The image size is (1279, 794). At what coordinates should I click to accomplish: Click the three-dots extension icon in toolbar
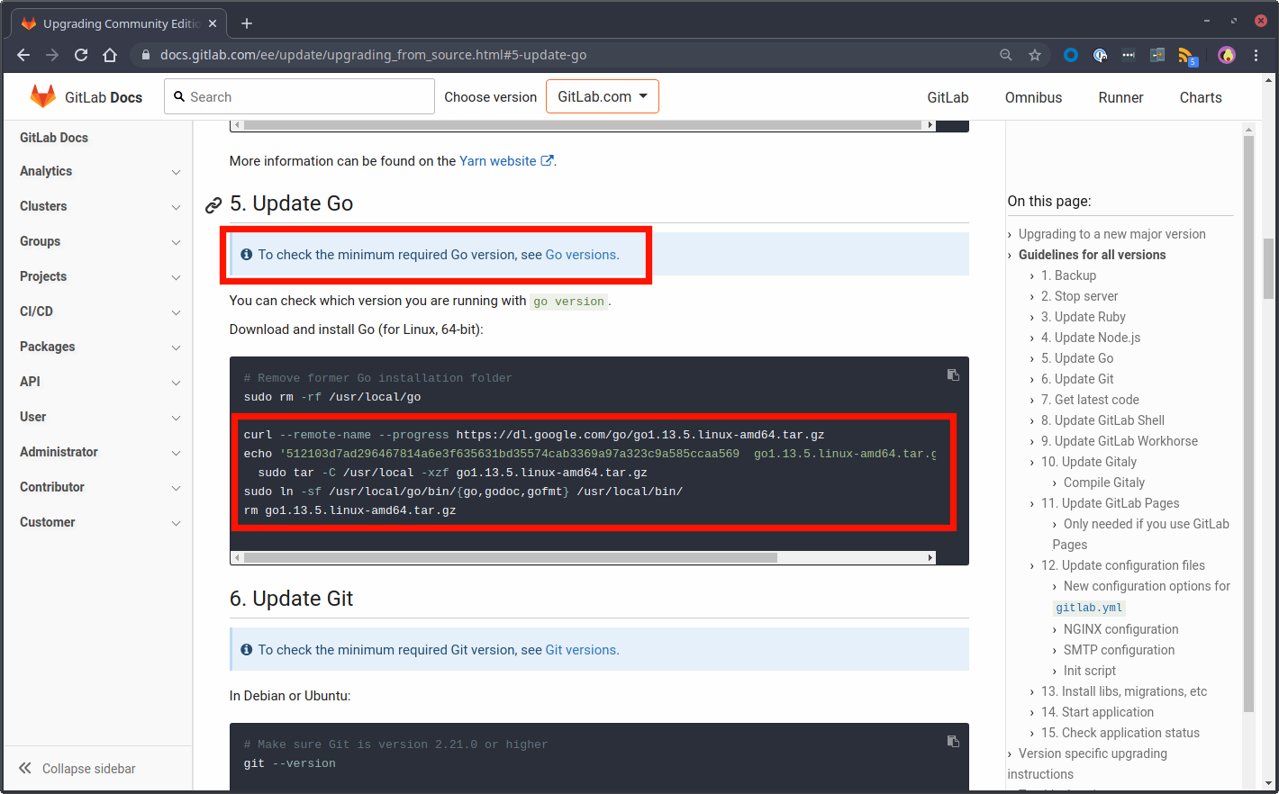1129,55
